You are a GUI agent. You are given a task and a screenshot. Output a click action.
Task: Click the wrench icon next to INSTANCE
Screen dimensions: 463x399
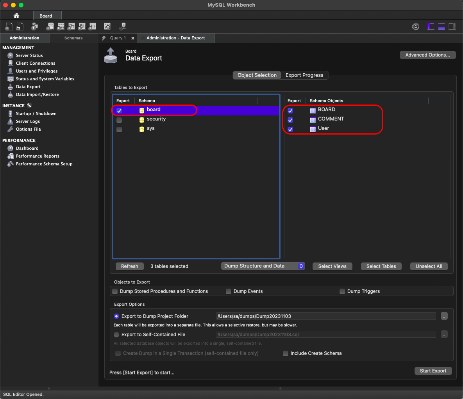[x=29, y=105]
